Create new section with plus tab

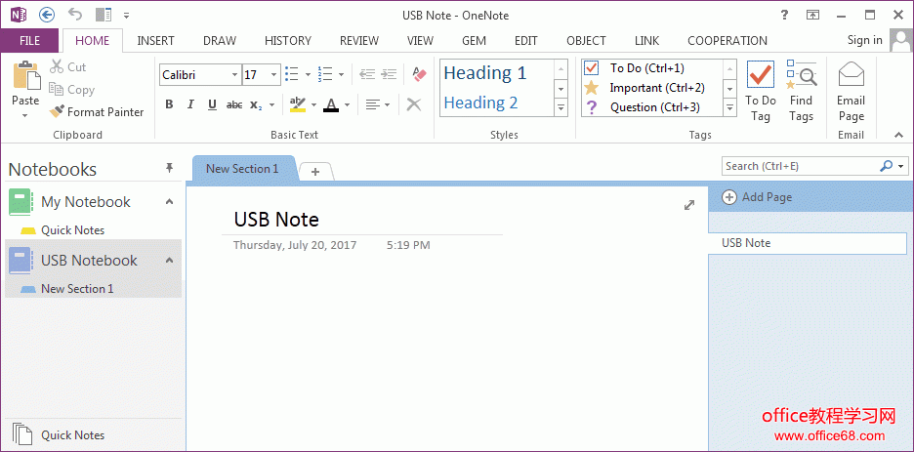[x=315, y=172]
